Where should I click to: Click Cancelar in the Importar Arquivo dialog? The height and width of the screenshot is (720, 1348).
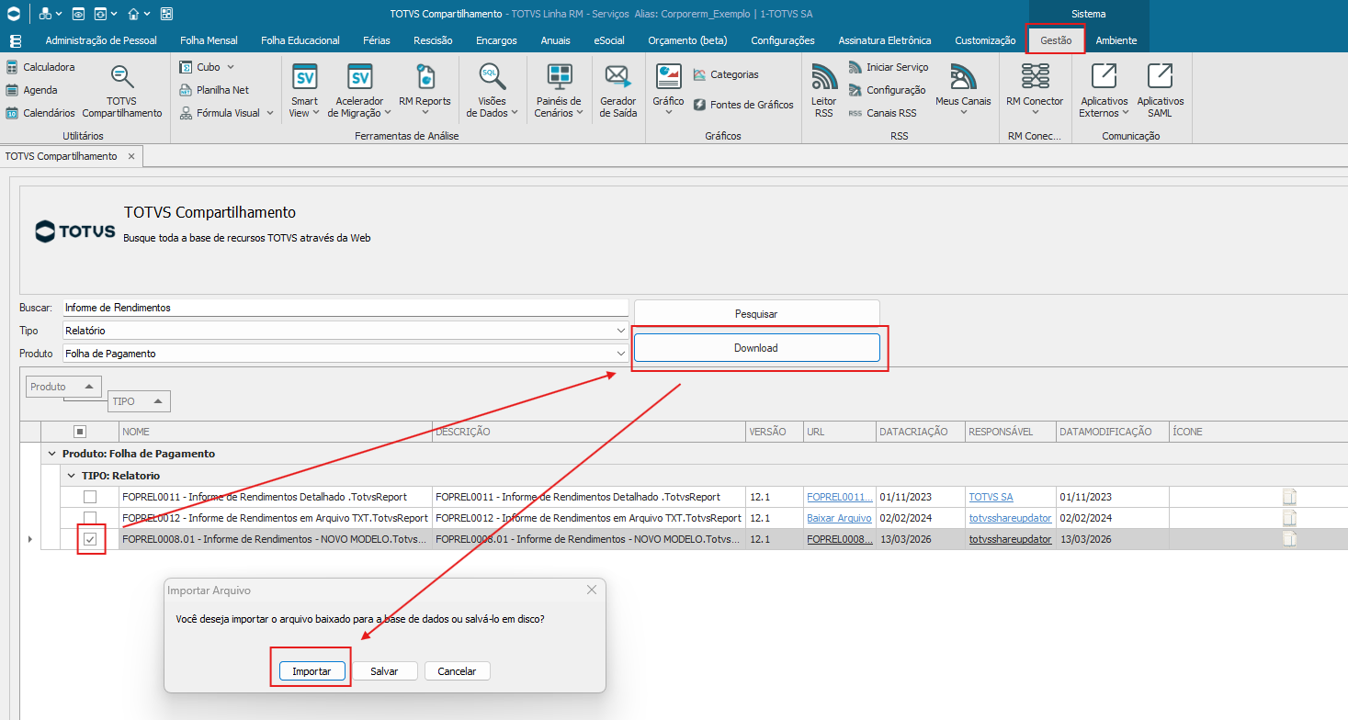click(x=457, y=671)
